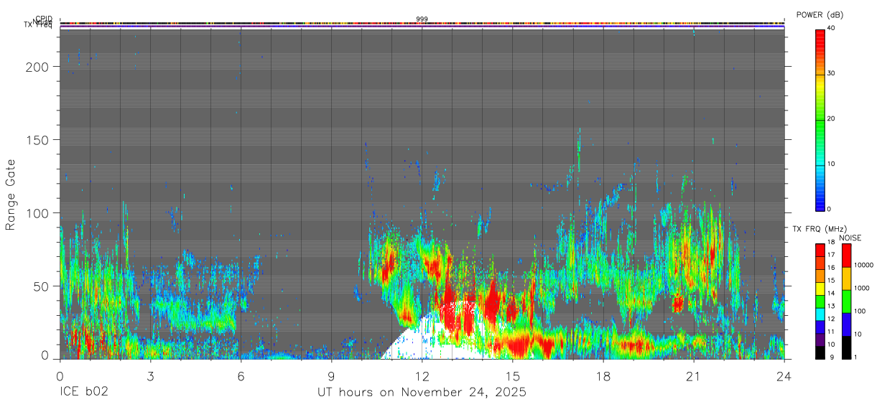Click the "Range Gate" vertical axis title
Screen dimensions: 882x407
point(11,195)
